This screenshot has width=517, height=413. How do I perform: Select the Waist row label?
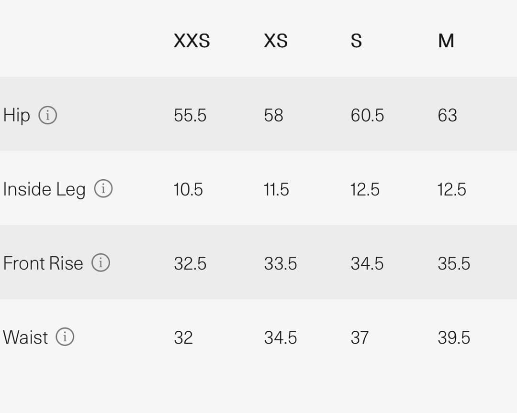(25, 337)
